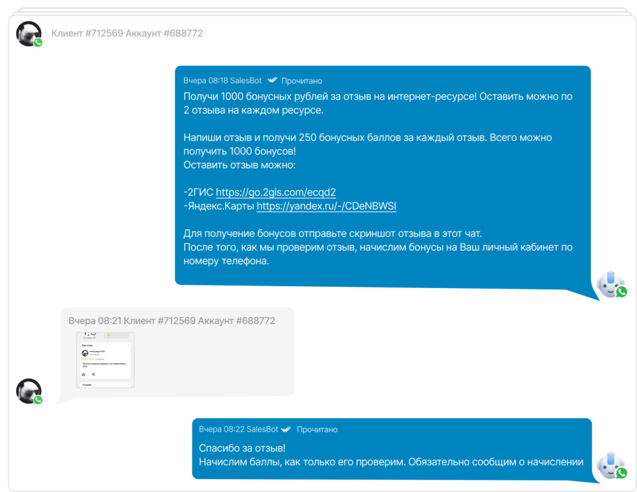637x492 pixels.
Task: Open the review screenshot thumbnail attachment
Action: click(105, 360)
